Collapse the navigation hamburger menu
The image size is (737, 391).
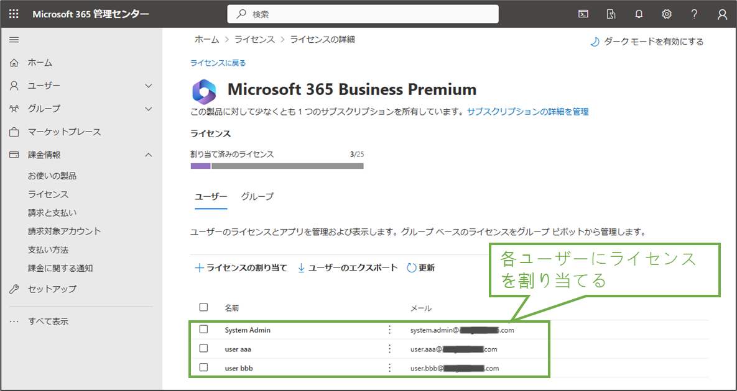pyautogui.click(x=14, y=40)
